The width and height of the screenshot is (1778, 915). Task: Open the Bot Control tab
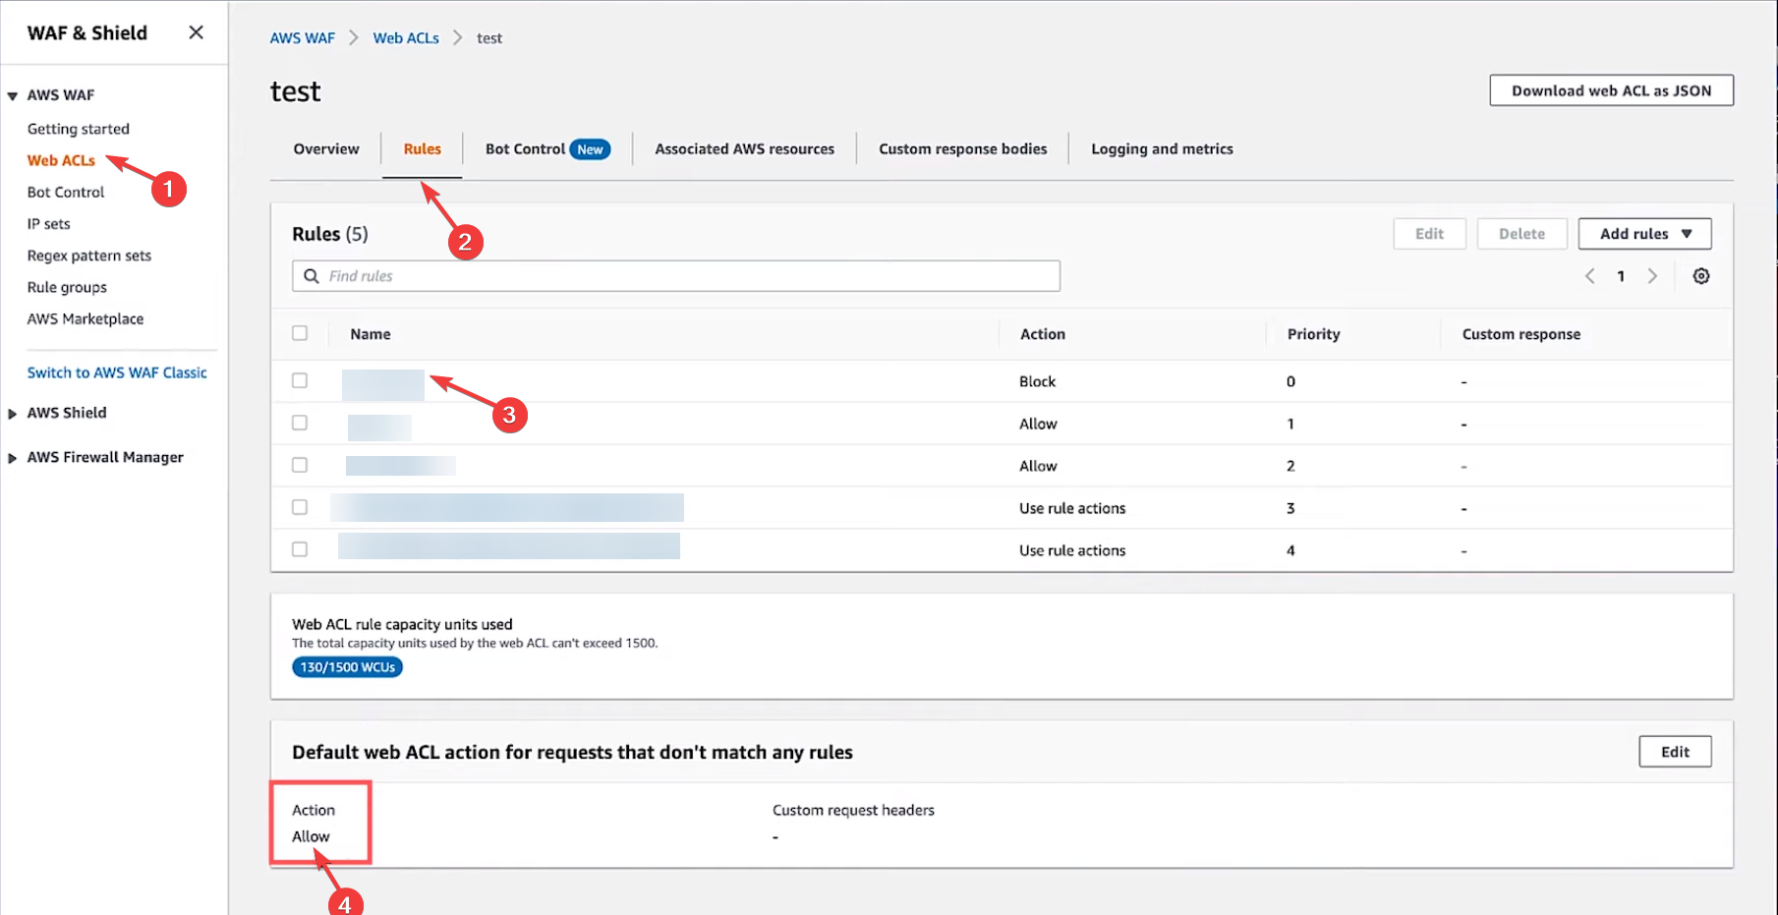pos(525,149)
